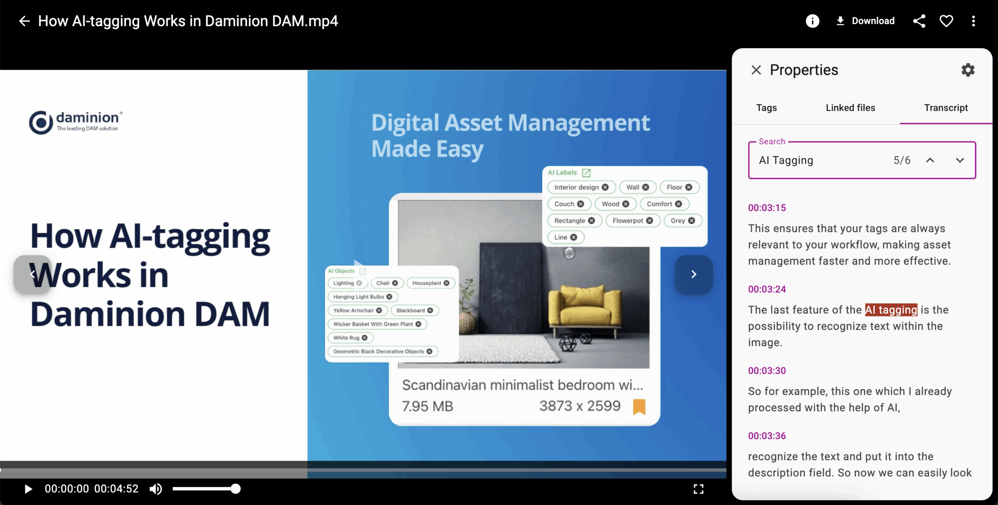
Task: Click the share icon
Action: [919, 21]
